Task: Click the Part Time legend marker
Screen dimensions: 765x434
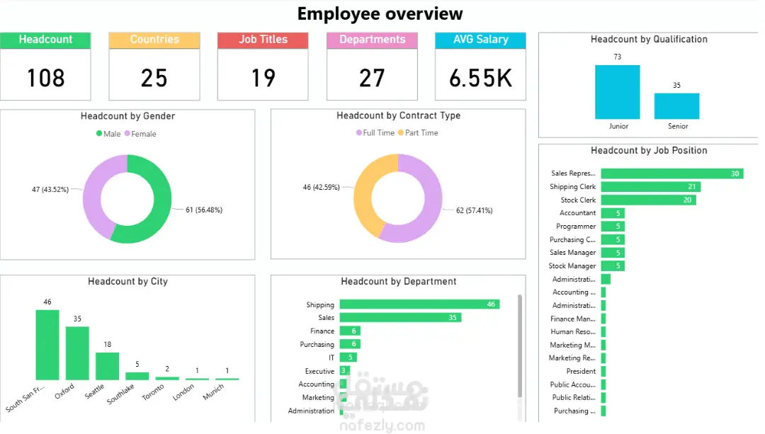Action: (401, 132)
